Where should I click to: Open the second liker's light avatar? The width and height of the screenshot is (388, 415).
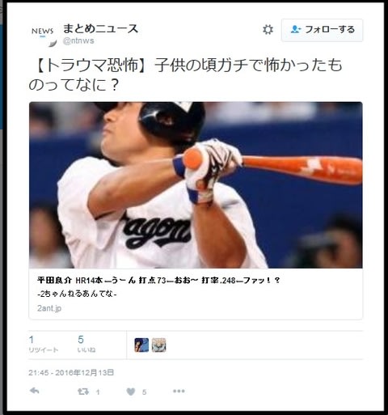click(158, 345)
